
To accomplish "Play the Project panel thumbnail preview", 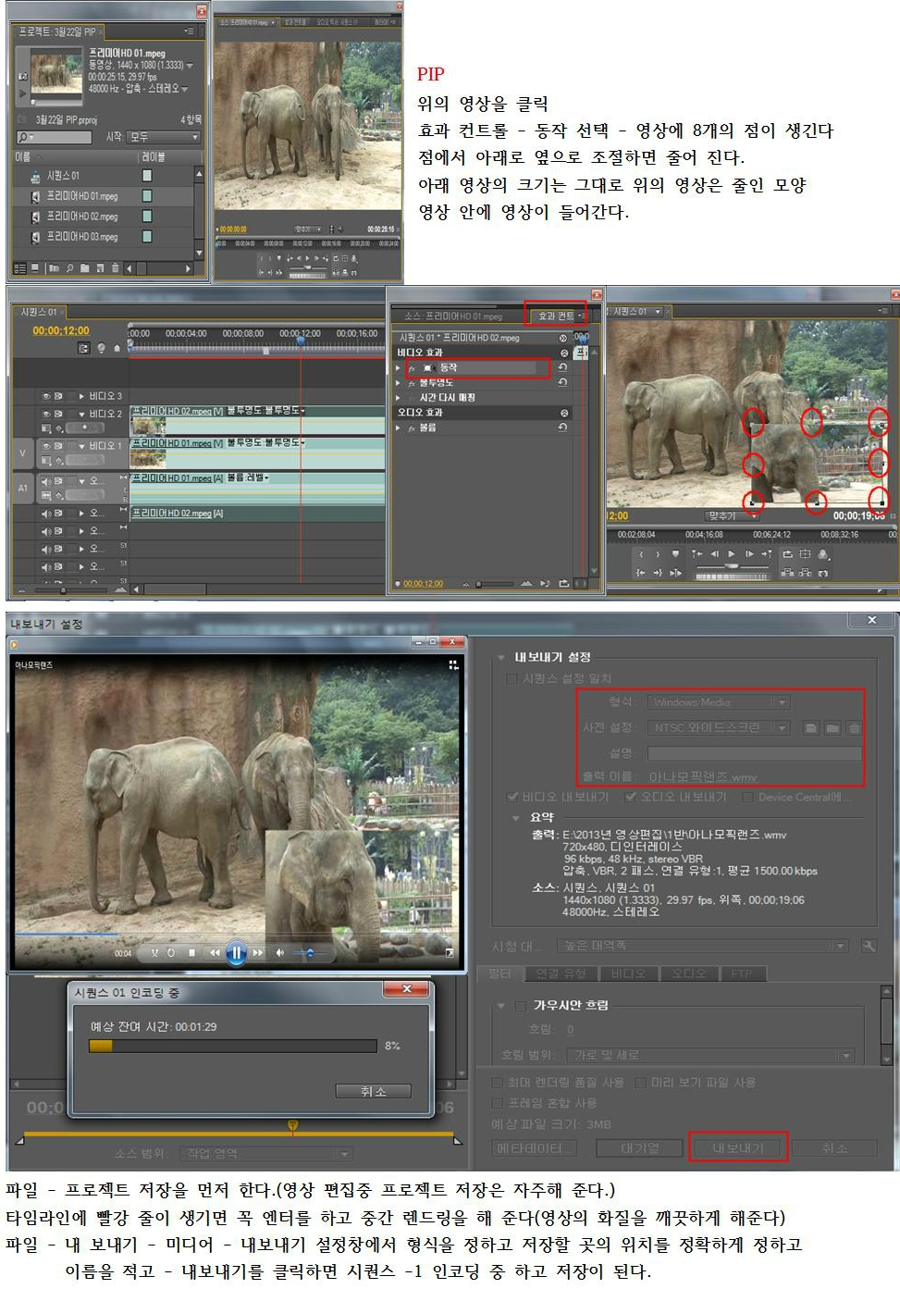I will pyautogui.click(x=23, y=93).
